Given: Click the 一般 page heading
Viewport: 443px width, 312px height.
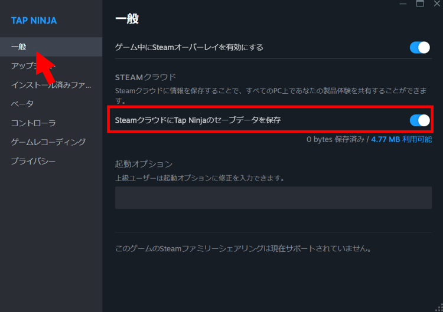Looking at the screenshot, I should click(127, 19).
